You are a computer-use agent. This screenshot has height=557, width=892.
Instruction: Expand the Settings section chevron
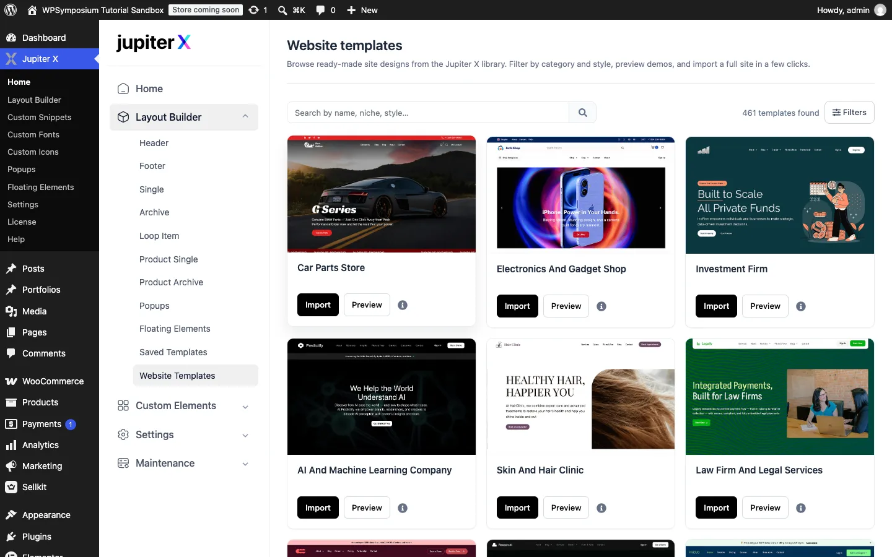(x=245, y=436)
